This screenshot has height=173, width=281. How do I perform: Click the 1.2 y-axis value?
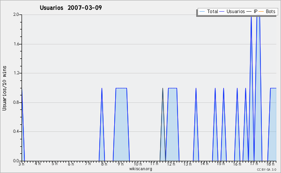coord(16,73)
